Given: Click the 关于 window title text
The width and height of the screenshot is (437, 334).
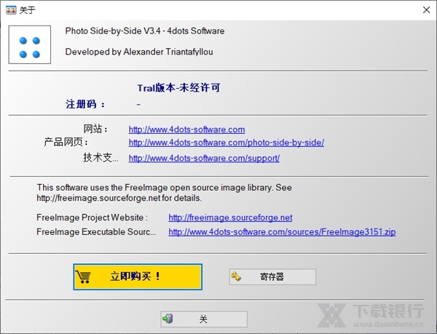Looking at the screenshot, I should (x=28, y=10).
